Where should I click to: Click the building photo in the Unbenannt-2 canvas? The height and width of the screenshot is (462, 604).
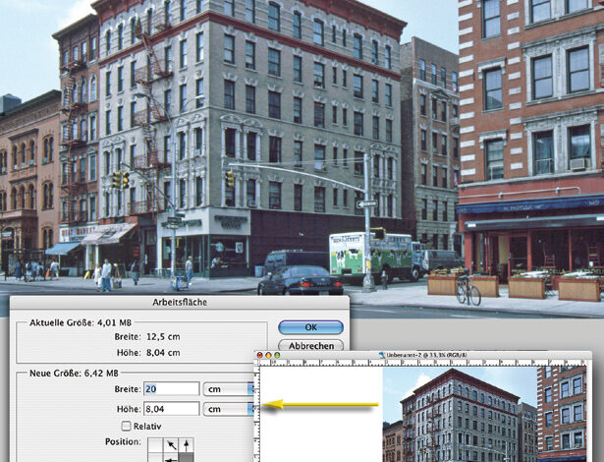[x=484, y=414]
